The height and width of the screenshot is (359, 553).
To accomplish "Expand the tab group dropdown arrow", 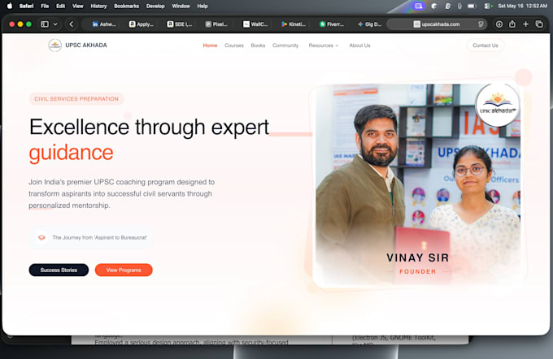I will 55,24.
